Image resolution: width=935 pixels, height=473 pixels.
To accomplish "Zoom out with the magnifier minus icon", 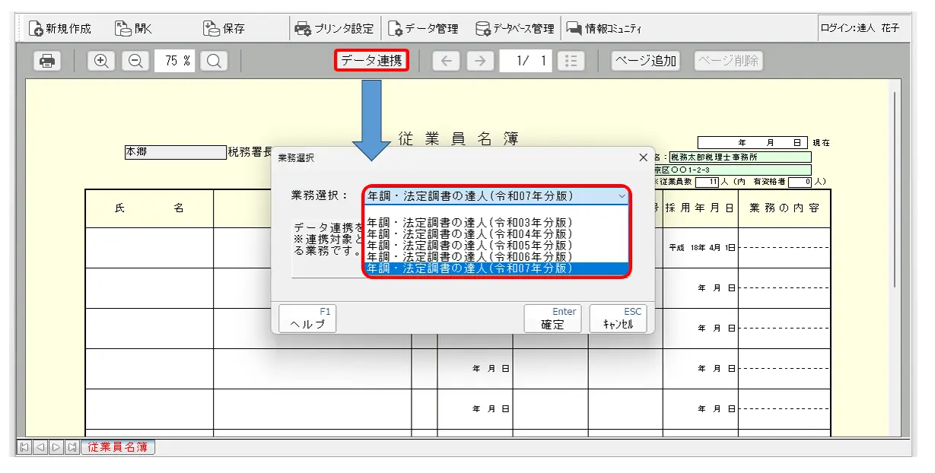I will click(135, 62).
